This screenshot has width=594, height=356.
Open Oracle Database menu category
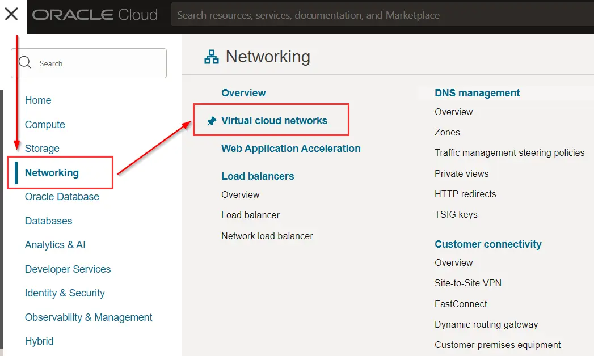point(62,197)
